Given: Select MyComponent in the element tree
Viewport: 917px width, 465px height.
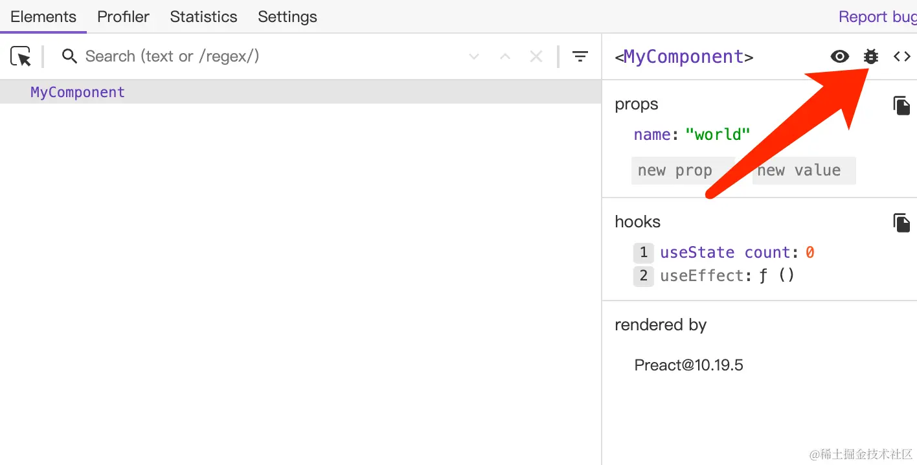Looking at the screenshot, I should click(78, 92).
